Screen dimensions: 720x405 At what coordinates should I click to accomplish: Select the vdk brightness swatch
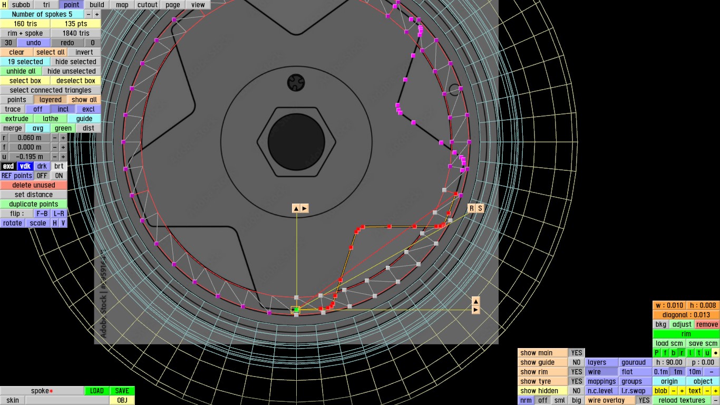(25, 166)
